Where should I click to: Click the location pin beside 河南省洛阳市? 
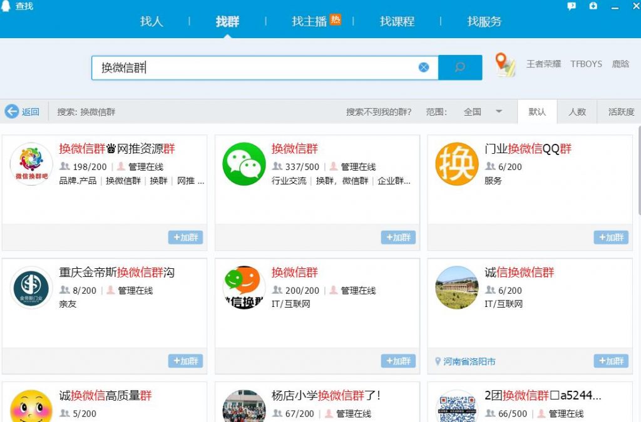[x=438, y=361]
